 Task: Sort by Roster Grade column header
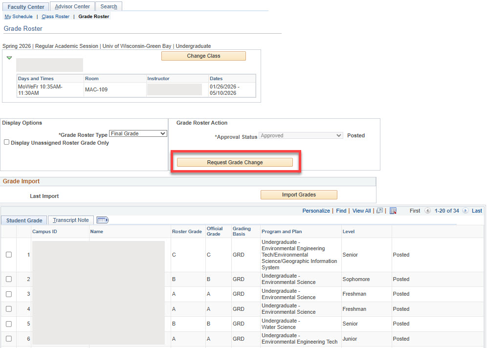tap(187, 232)
